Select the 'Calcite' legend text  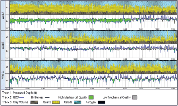[x=68, y=102]
